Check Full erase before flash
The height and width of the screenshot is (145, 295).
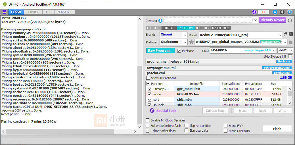(148, 125)
